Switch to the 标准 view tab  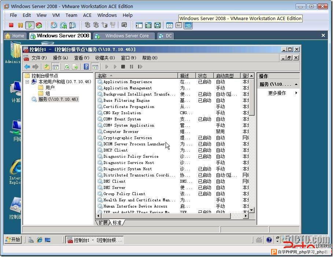[x=117, y=223]
